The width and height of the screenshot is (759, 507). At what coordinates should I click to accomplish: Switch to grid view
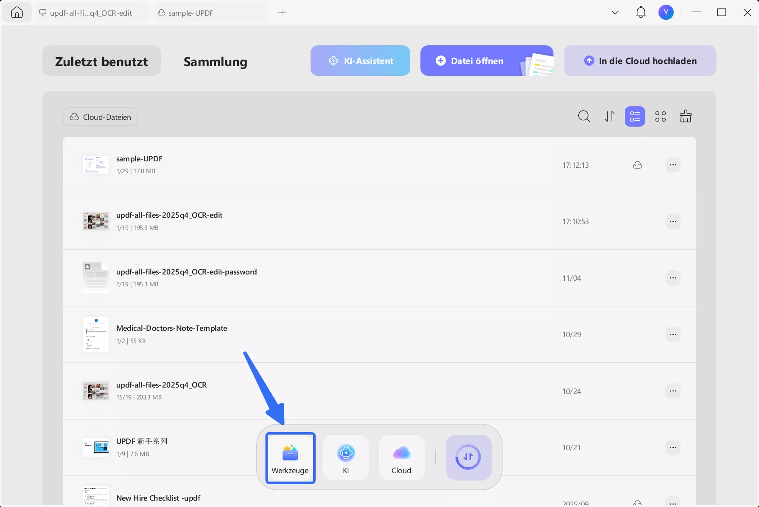661,116
